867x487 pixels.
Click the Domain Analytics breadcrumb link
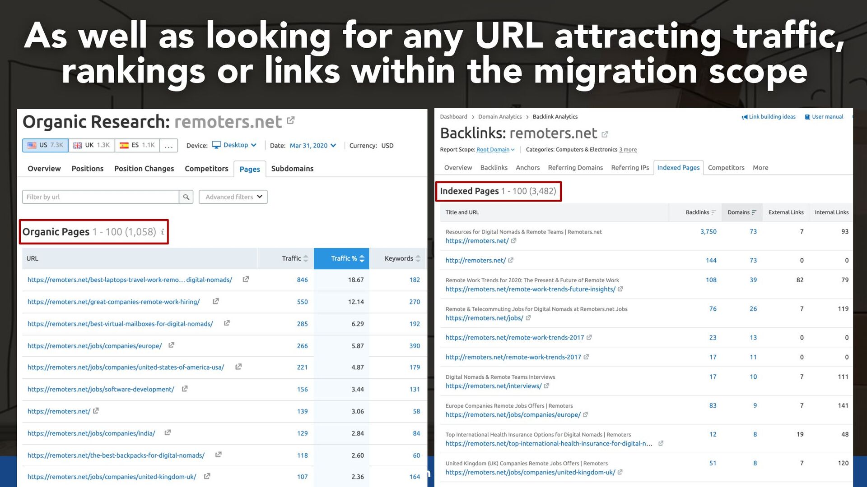tap(500, 117)
